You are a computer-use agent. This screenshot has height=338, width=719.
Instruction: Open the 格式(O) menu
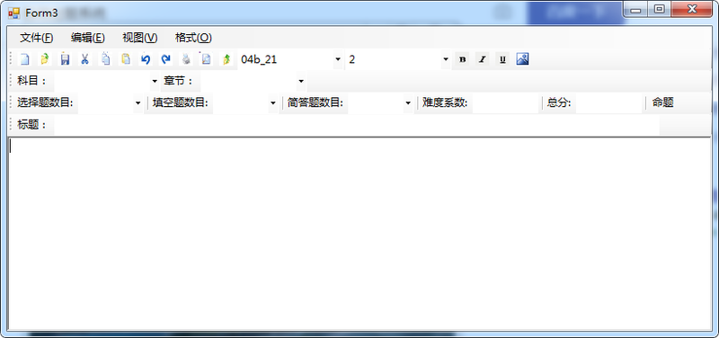(193, 38)
